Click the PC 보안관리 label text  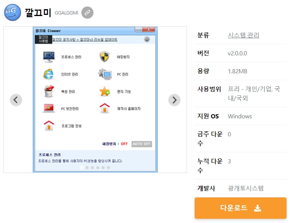pos(70,108)
